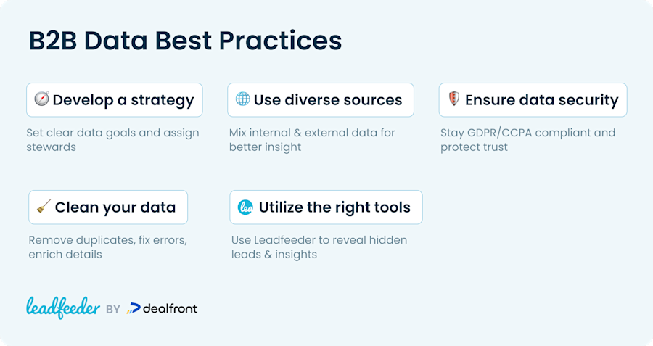Viewport: 653px width, 346px height.
Task: Click the broom icon beside Clean your data
Action: pyautogui.click(x=44, y=206)
